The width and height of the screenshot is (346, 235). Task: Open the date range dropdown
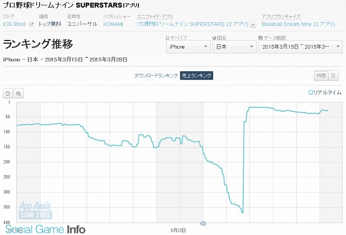301,47
